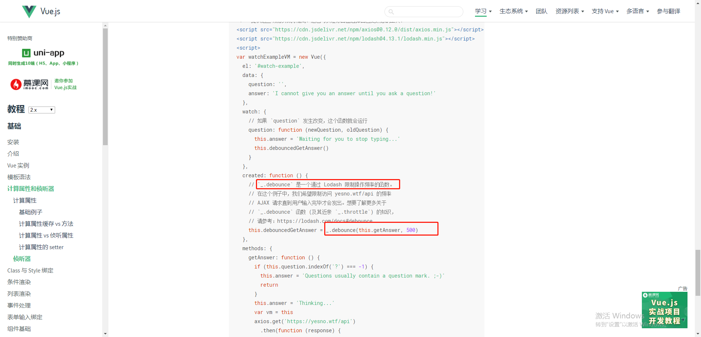The image size is (701, 337).
Task: Click the 特别赞助商 label
Action: point(20,38)
